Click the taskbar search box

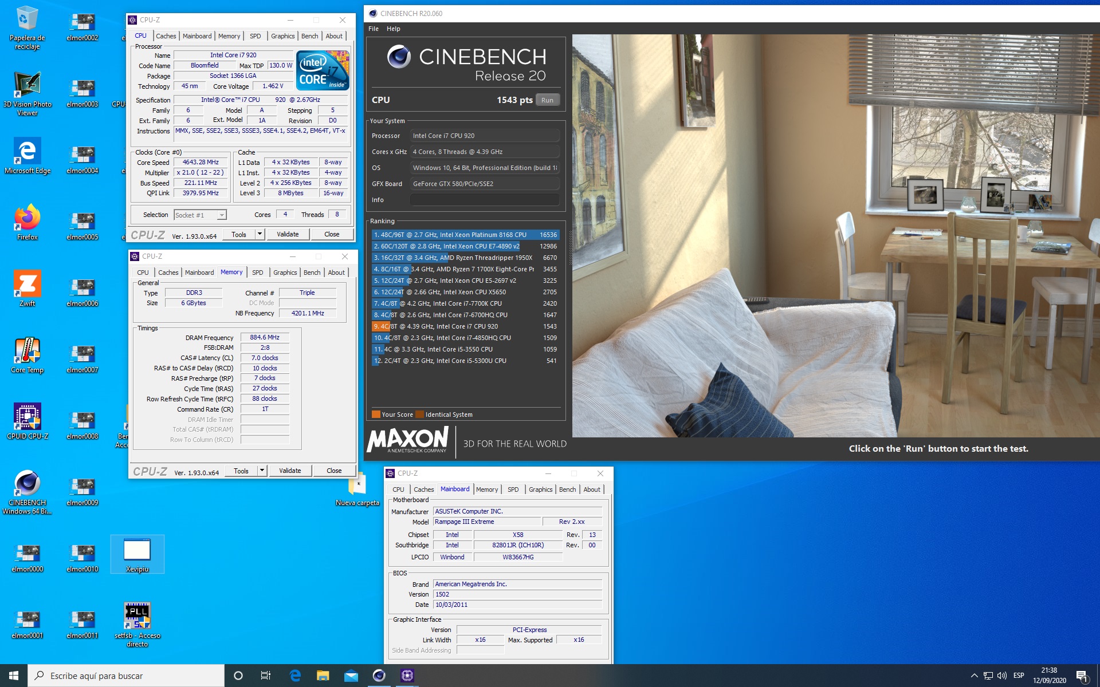click(126, 676)
